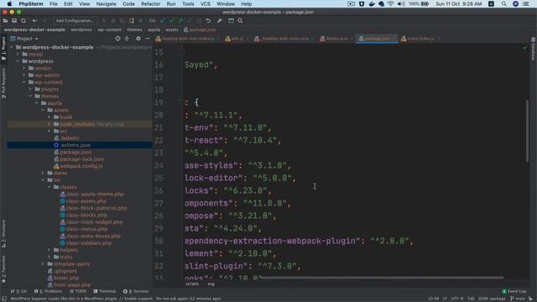Open the Refactor menu
The image size is (537, 302).
coord(151,3)
